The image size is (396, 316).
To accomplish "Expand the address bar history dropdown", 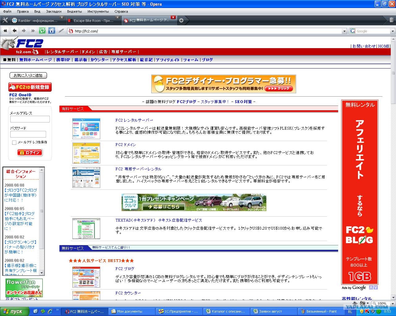I will tap(344, 31).
